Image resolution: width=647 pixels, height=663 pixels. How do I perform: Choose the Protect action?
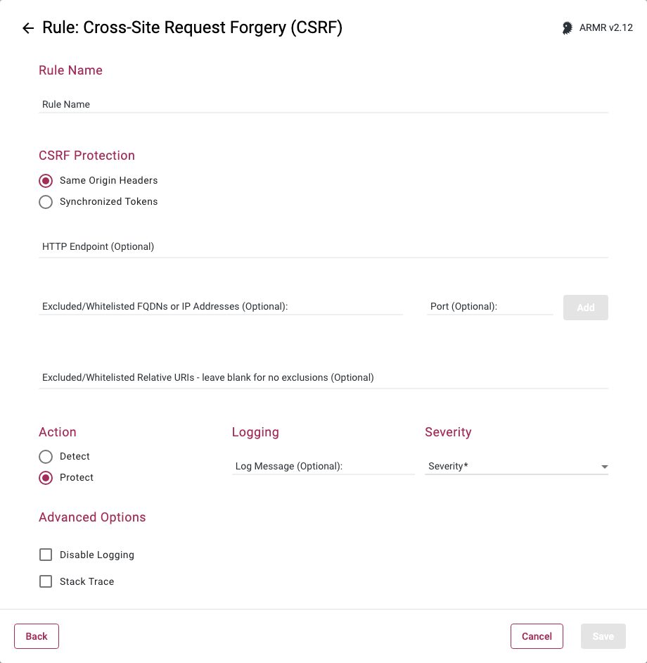(46, 478)
